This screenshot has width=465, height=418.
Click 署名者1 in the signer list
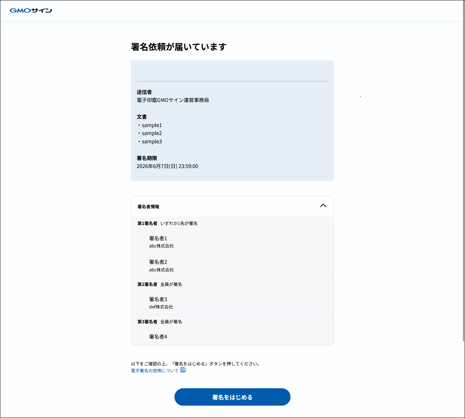coord(158,238)
